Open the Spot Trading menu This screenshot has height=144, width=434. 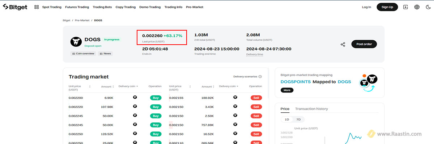52,7
